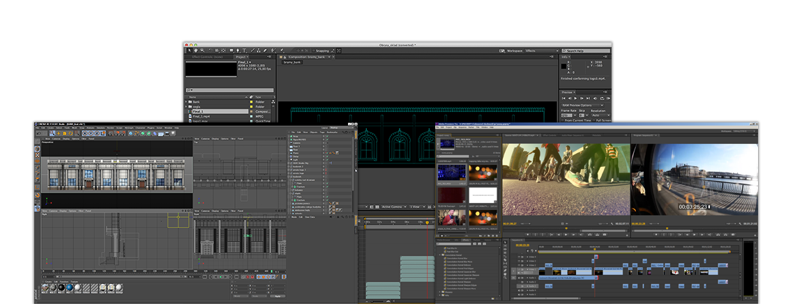This screenshot has height=304, width=795.
Task: Click Play in After Effects Preview panel
Action: pos(575,98)
